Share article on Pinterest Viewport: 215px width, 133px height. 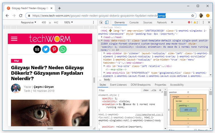coord(54,49)
